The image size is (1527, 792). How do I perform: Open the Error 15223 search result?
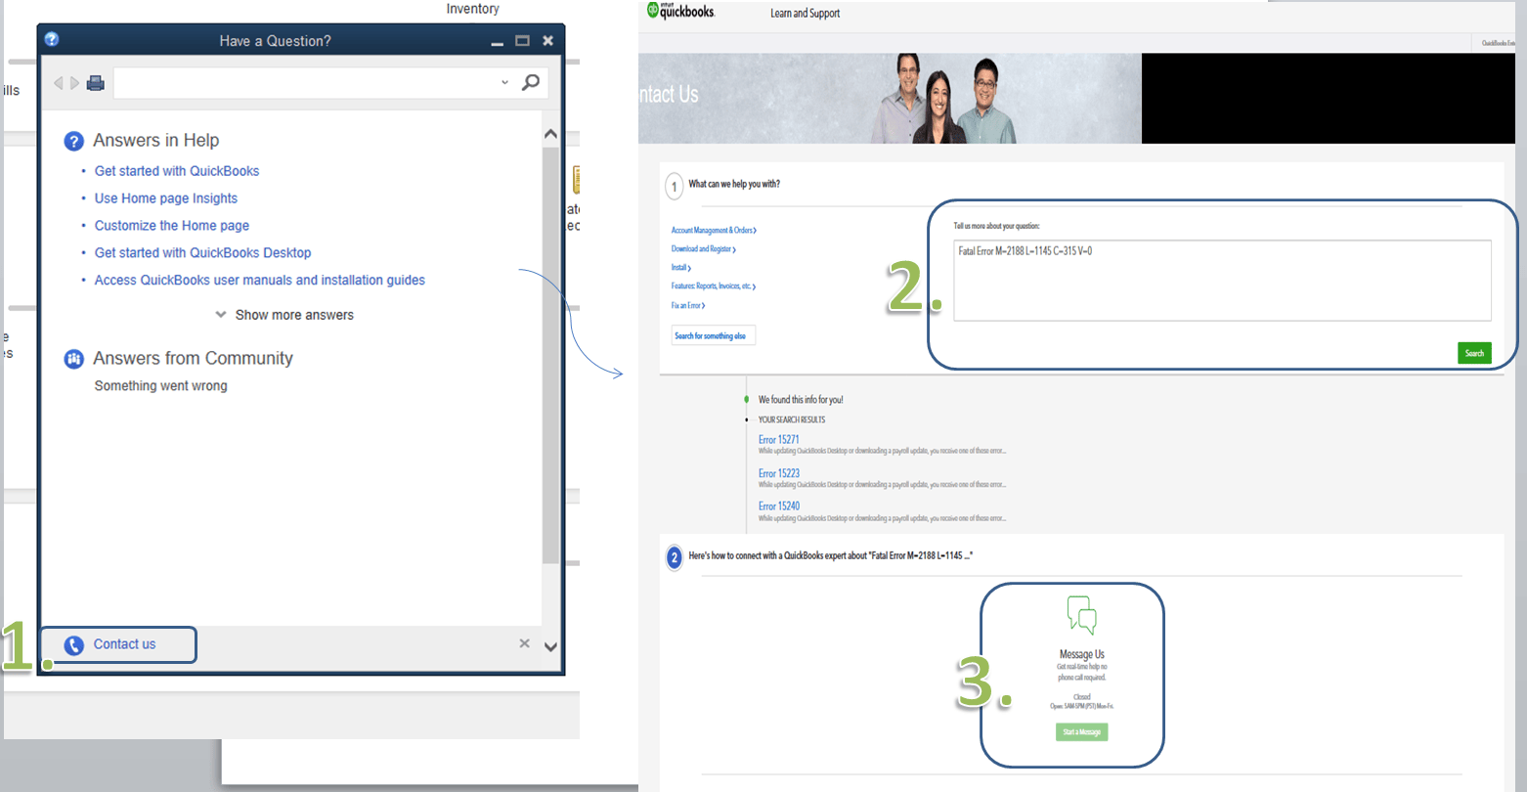(779, 473)
